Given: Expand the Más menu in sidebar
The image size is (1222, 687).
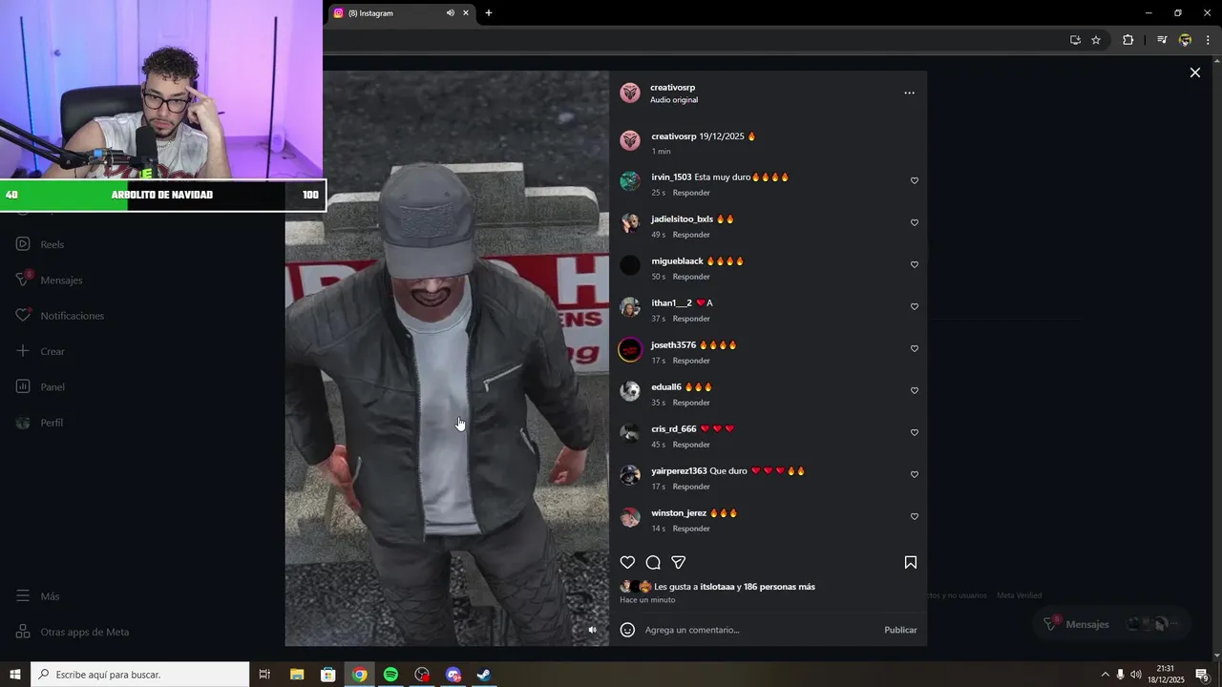Looking at the screenshot, I should coord(38,596).
